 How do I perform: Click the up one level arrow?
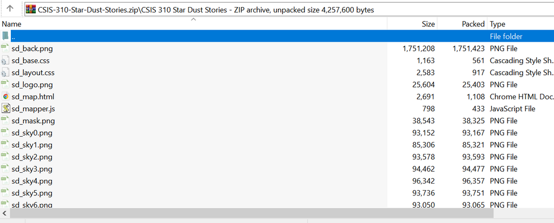tap(10, 9)
